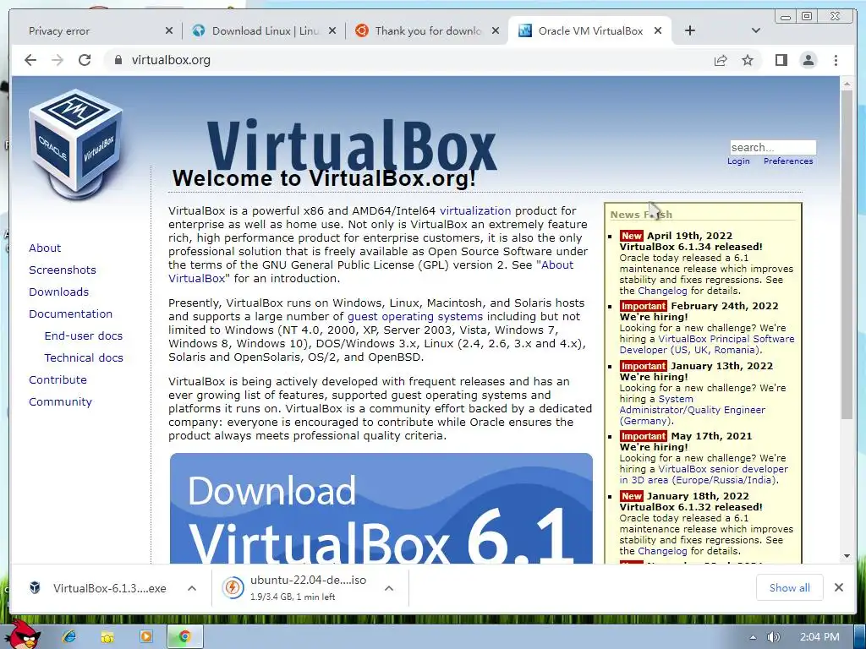Viewport: 866px width, 649px height.
Task: Expand the tab search dropdown chevron
Action: pyautogui.click(x=756, y=31)
